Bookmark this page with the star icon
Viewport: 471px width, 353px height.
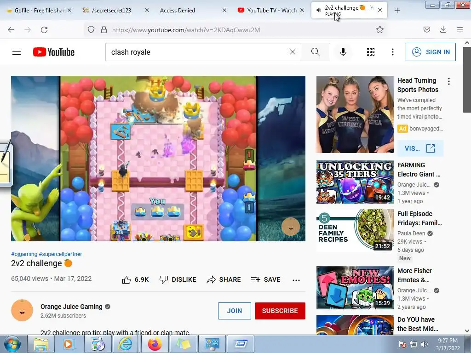point(379,29)
